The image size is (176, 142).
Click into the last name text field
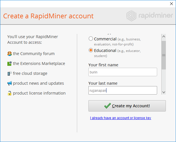click(122, 90)
